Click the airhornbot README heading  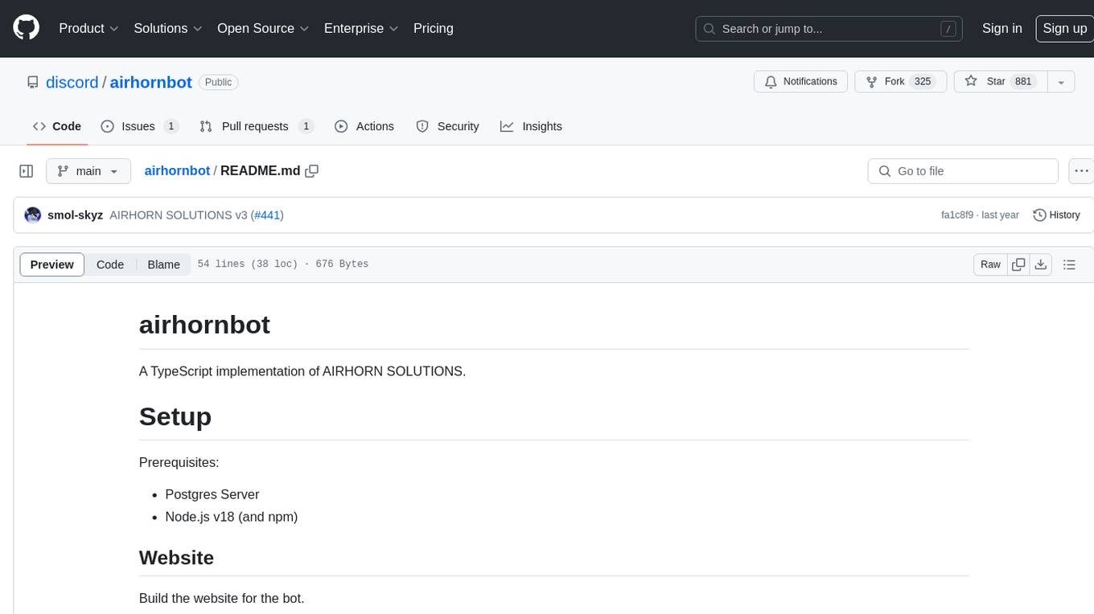(x=204, y=325)
